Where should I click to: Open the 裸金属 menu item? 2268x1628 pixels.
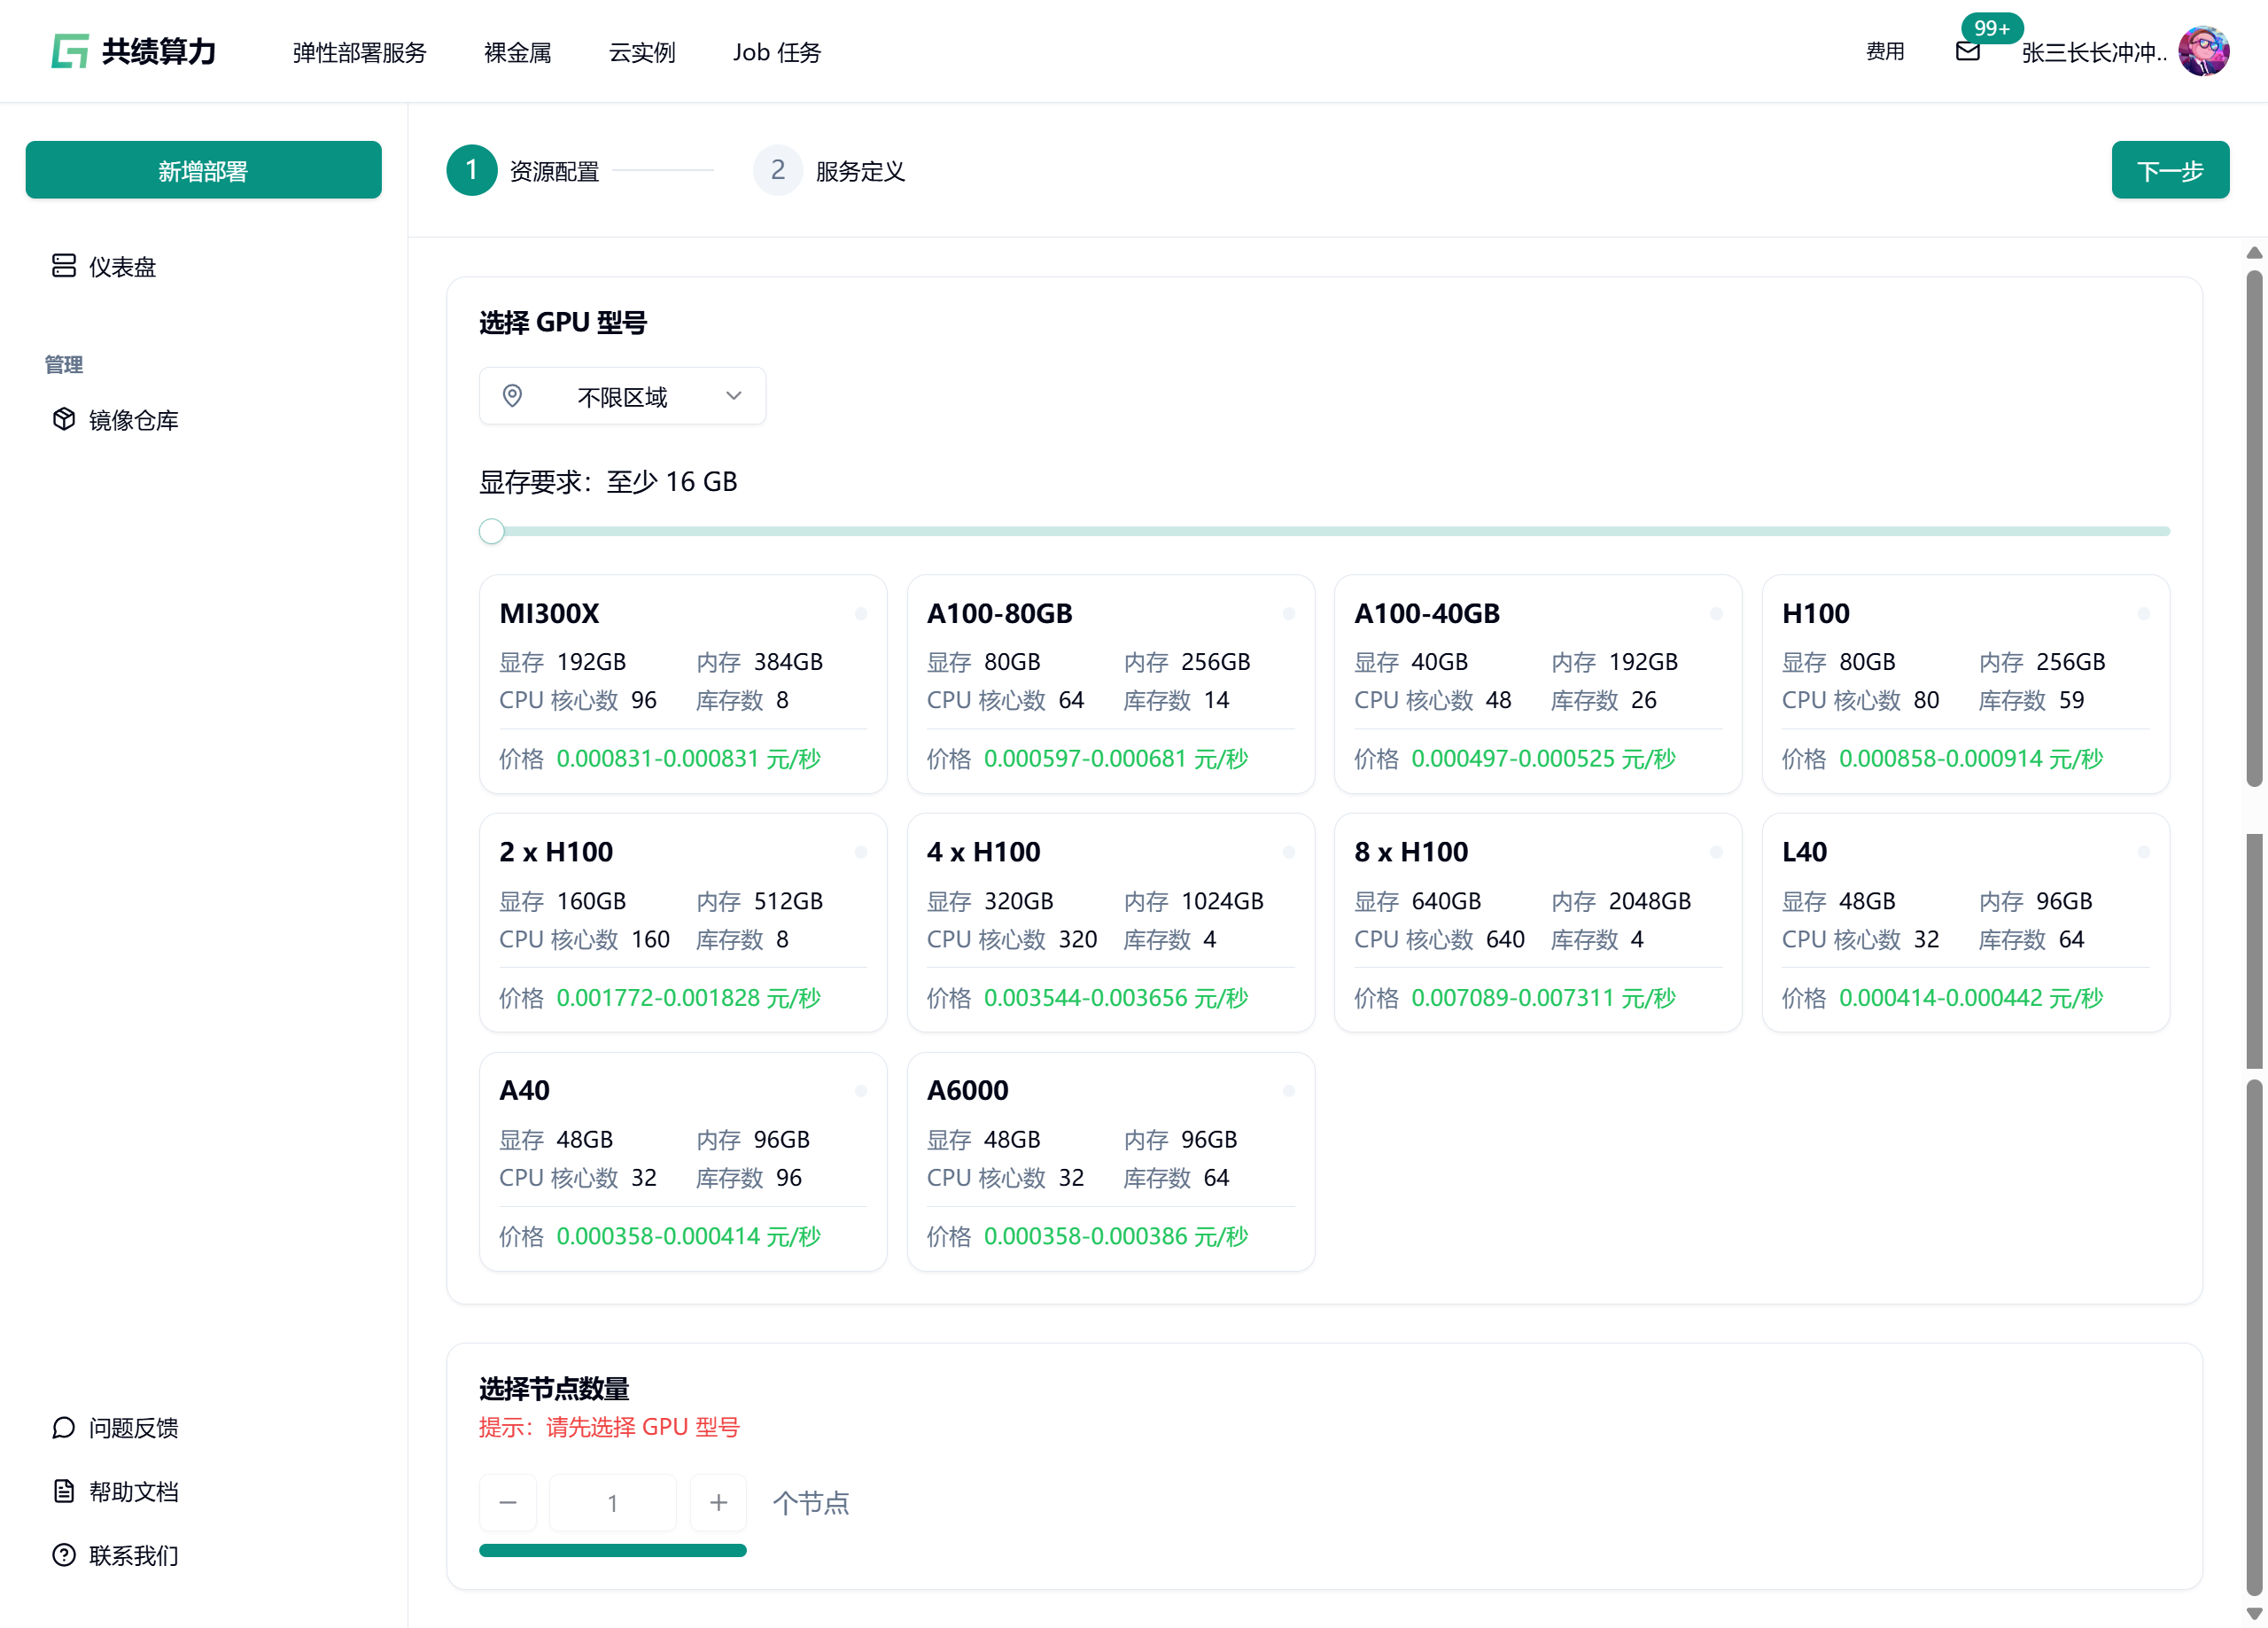point(517,52)
